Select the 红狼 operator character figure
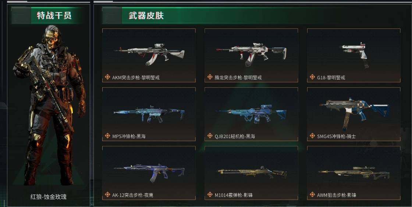Image resolution: width=412 pixels, height=207 pixels. coord(49,105)
